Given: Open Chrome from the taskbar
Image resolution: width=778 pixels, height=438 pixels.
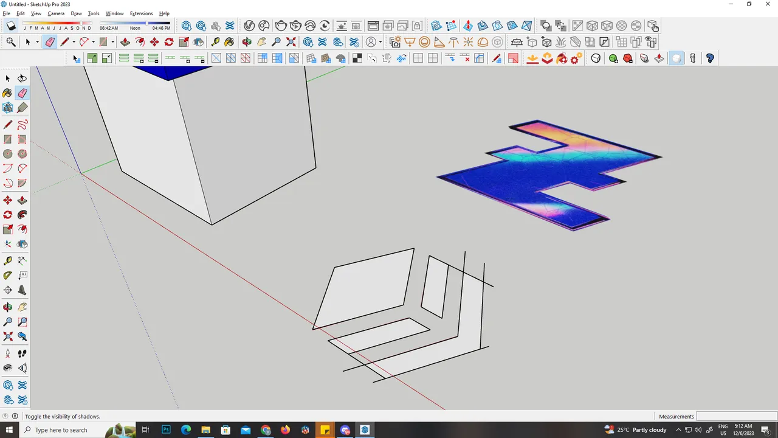Looking at the screenshot, I should pyautogui.click(x=266, y=430).
